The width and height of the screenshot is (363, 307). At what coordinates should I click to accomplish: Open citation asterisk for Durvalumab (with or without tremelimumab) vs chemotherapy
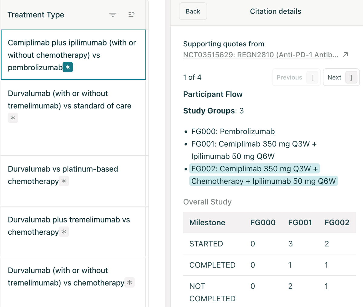tap(129, 282)
